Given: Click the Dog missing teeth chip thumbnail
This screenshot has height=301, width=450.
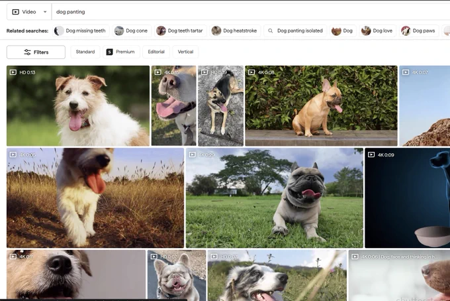Looking at the screenshot, I should pos(59,30).
